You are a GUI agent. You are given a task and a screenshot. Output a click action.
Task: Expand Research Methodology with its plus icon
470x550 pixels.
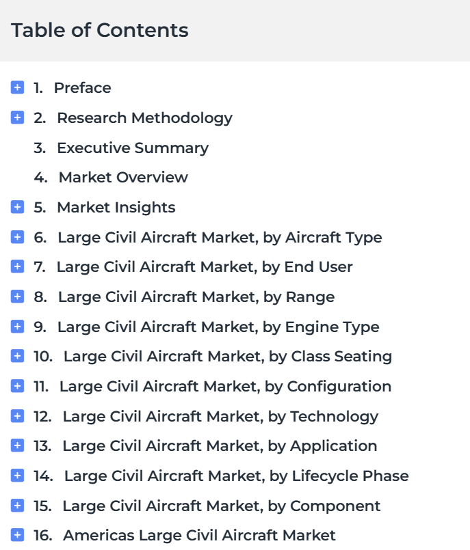pyautogui.click(x=17, y=118)
